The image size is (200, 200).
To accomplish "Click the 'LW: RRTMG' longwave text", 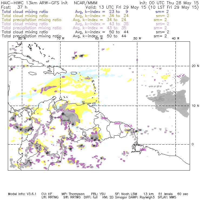I will [50, 197].
